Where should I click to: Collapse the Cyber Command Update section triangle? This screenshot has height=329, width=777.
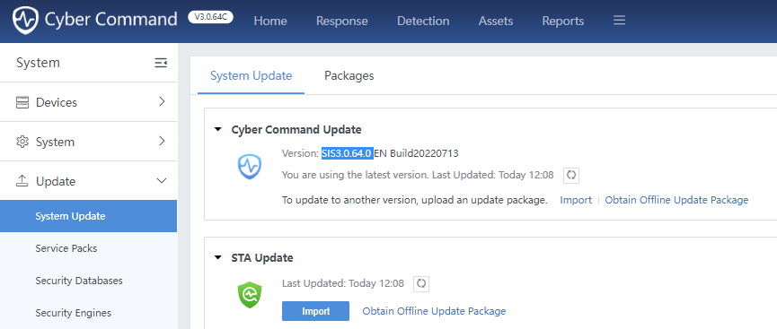coord(217,130)
